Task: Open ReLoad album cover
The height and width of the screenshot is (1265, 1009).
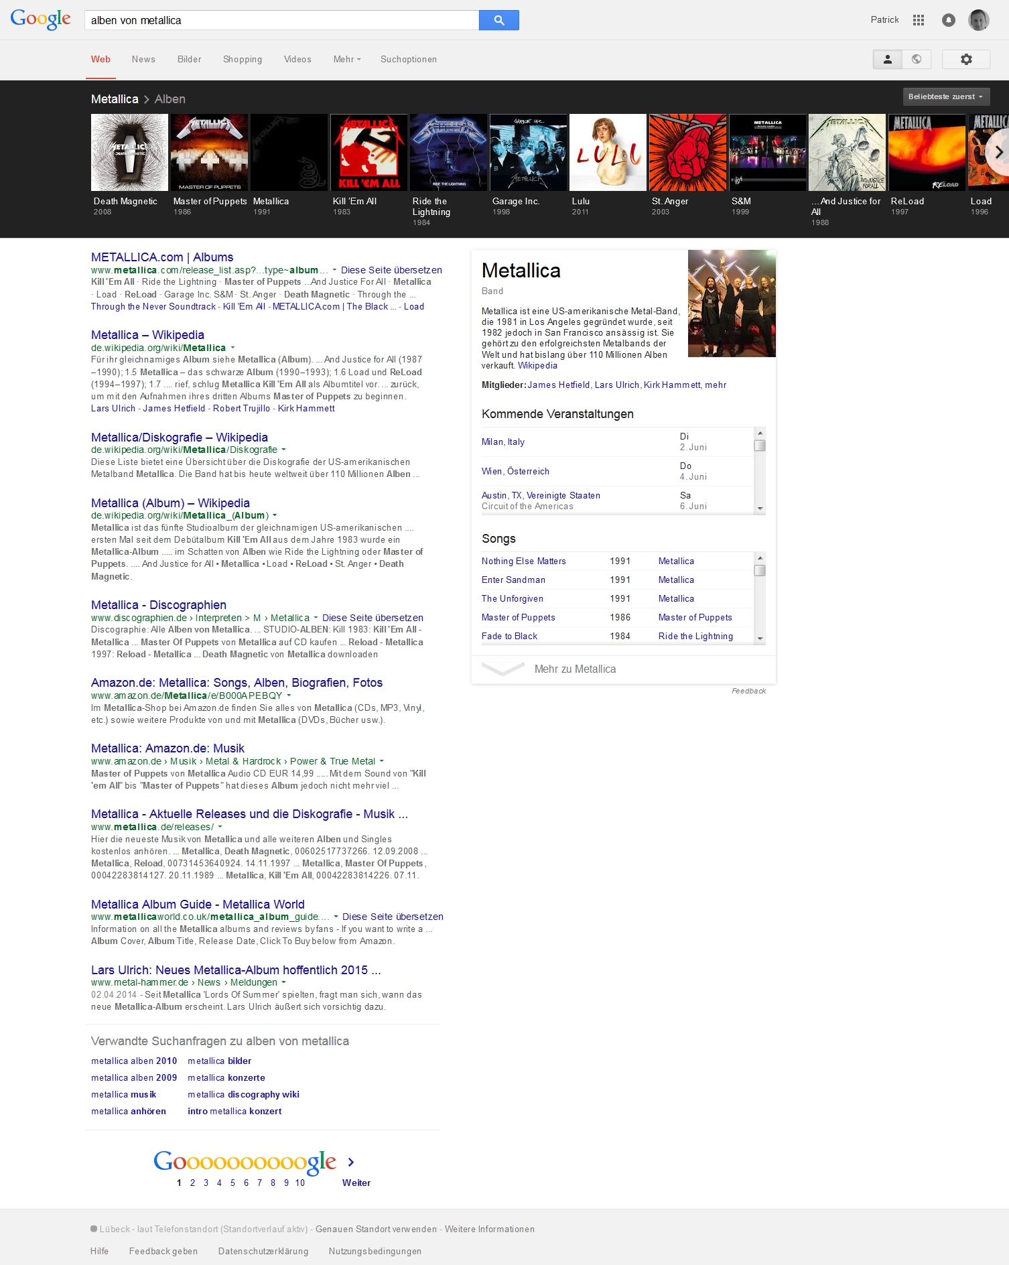Action: (927, 153)
